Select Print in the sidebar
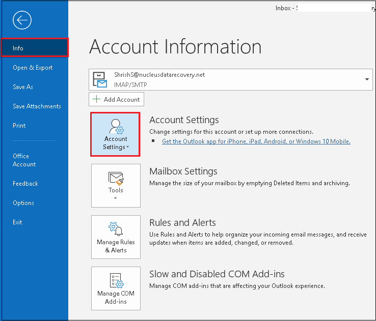The height and width of the screenshot is (321, 376). click(19, 126)
